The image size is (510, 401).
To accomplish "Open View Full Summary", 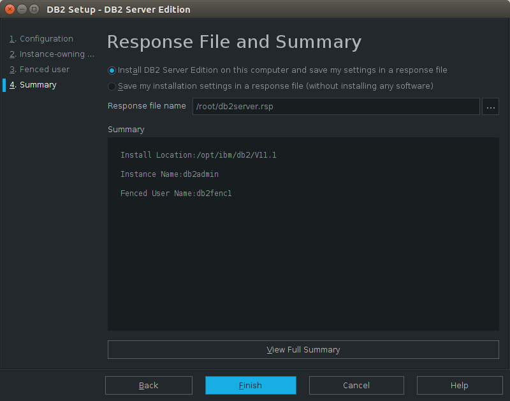I will 303,349.
